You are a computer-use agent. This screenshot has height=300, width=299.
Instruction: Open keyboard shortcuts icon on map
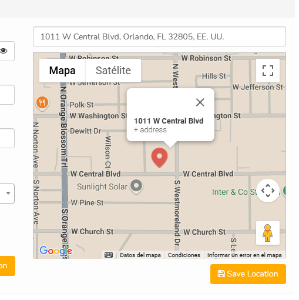click(109, 255)
